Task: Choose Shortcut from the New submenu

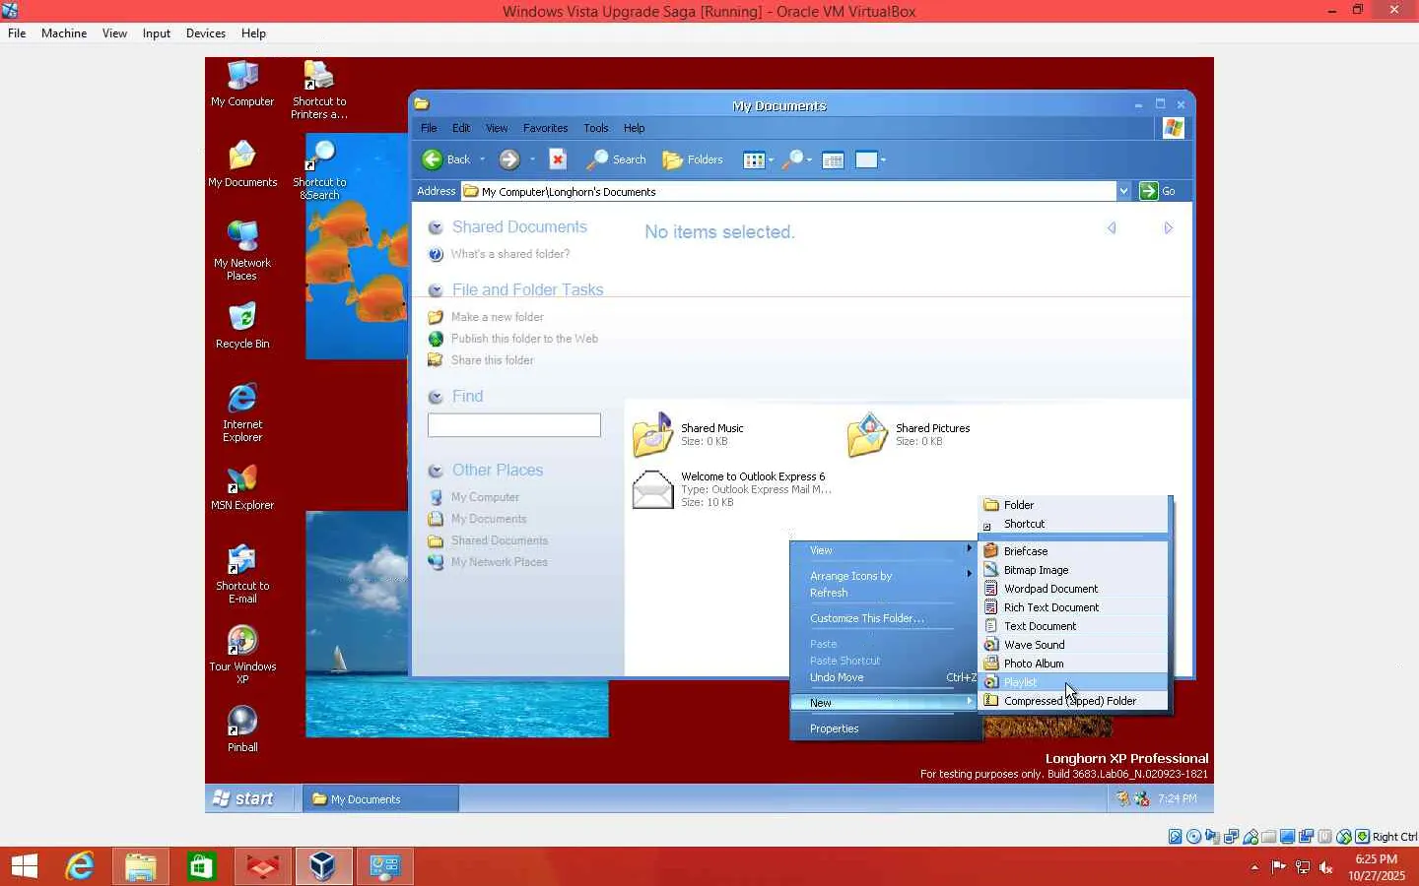Action: point(1074,524)
